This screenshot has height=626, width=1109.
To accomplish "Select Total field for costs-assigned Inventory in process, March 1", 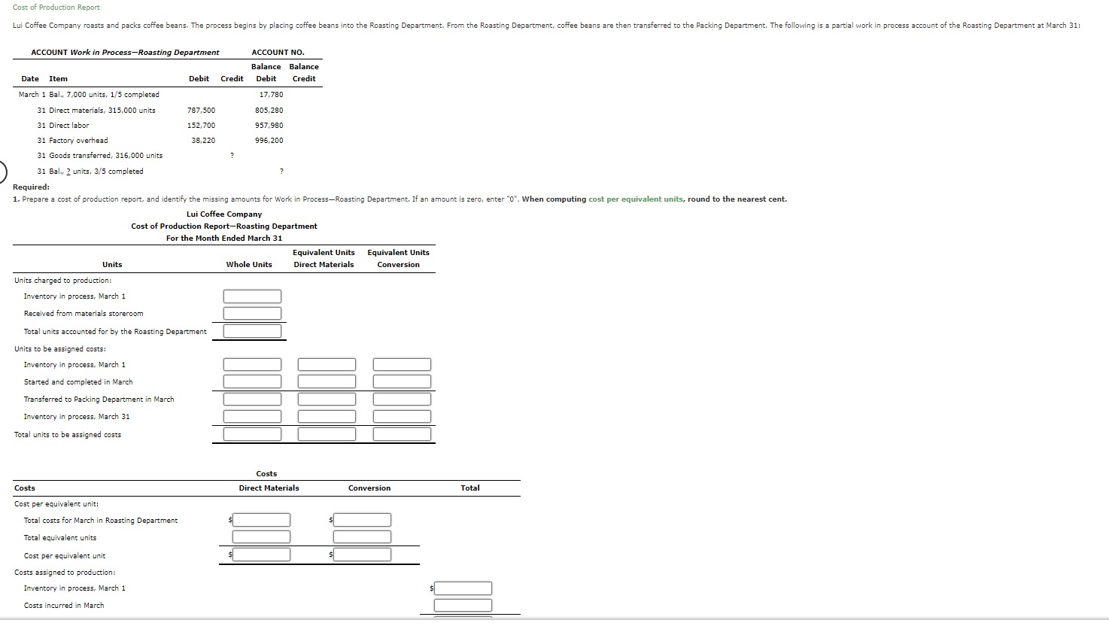I will (463, 588).
